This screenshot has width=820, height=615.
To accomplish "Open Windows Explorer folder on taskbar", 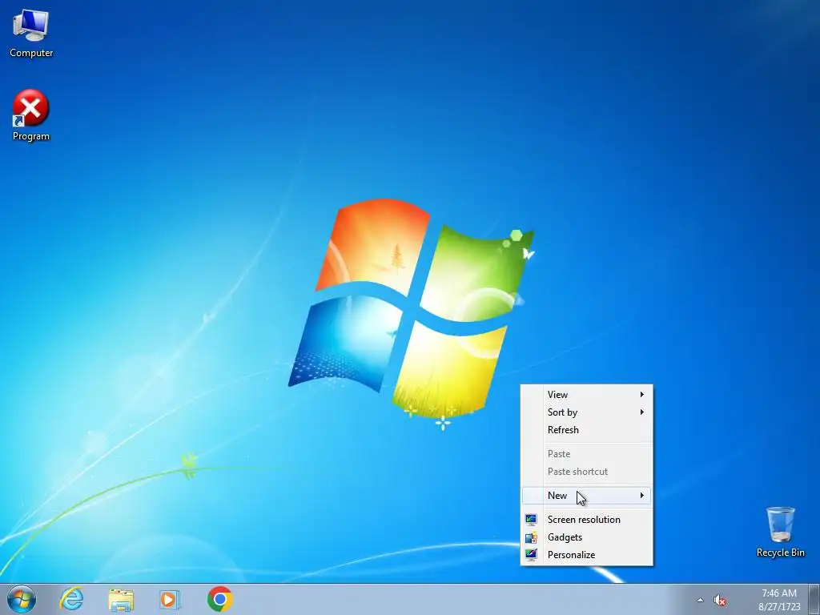I will [121, 599].
